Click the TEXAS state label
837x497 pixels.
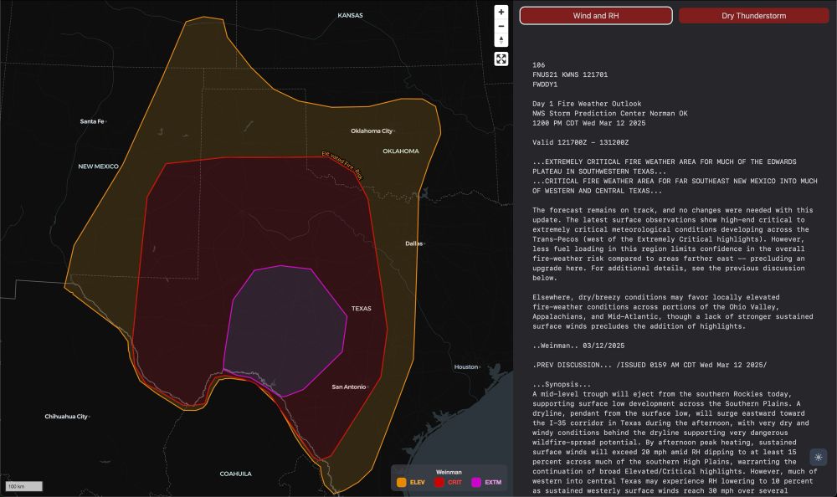[362, 309]
